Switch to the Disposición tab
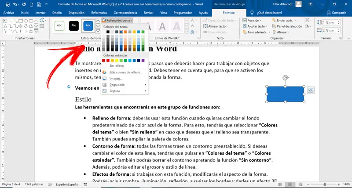Viewport: 352px width, 188px height. point(76,13)
